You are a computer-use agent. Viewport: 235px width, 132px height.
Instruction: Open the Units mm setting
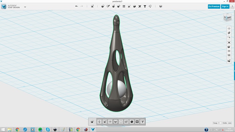tap(227, 123)
